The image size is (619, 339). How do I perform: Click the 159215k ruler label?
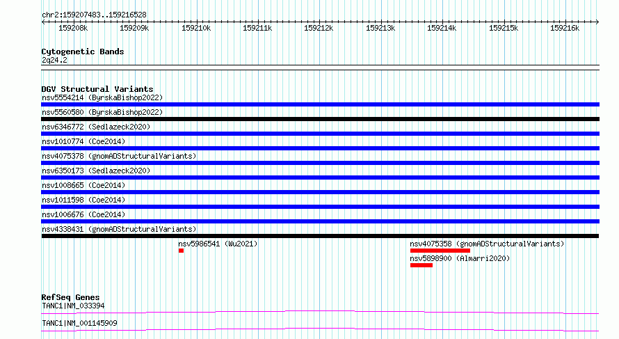504,28
